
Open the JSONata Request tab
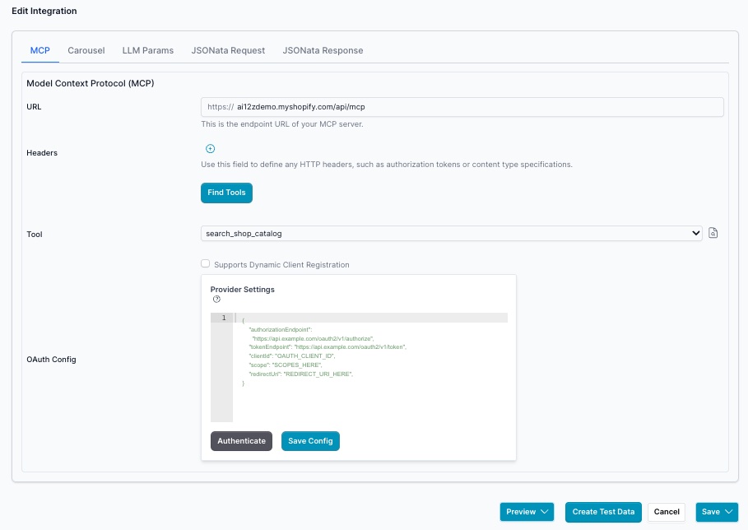tap(228, 50)
